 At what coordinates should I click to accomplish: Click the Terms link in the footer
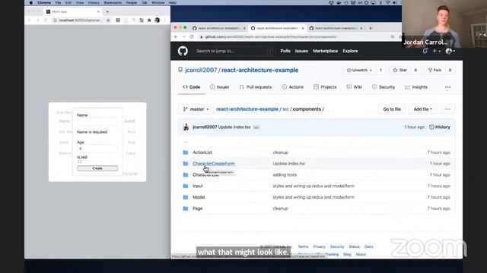pyautogui.click(x=303, y=246)
